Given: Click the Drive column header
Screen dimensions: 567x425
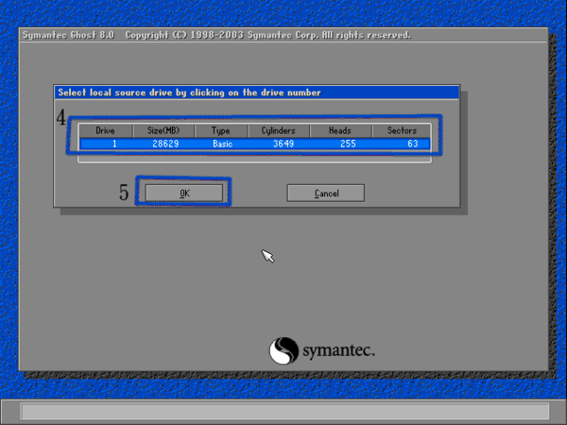Looking at the screenshot, I should (x=106, y=130).
